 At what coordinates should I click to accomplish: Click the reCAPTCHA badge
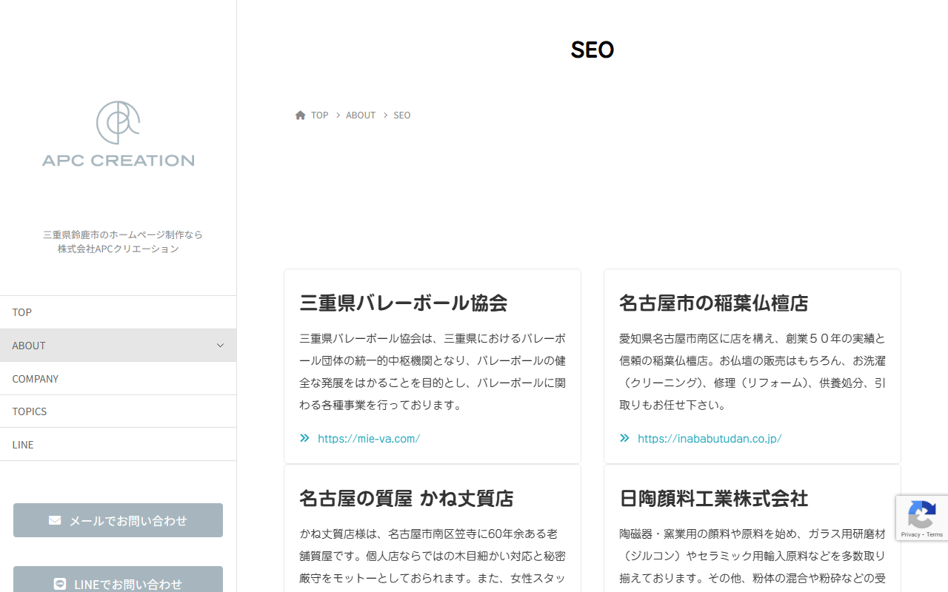pyautogui.click(x=921, y=517)
